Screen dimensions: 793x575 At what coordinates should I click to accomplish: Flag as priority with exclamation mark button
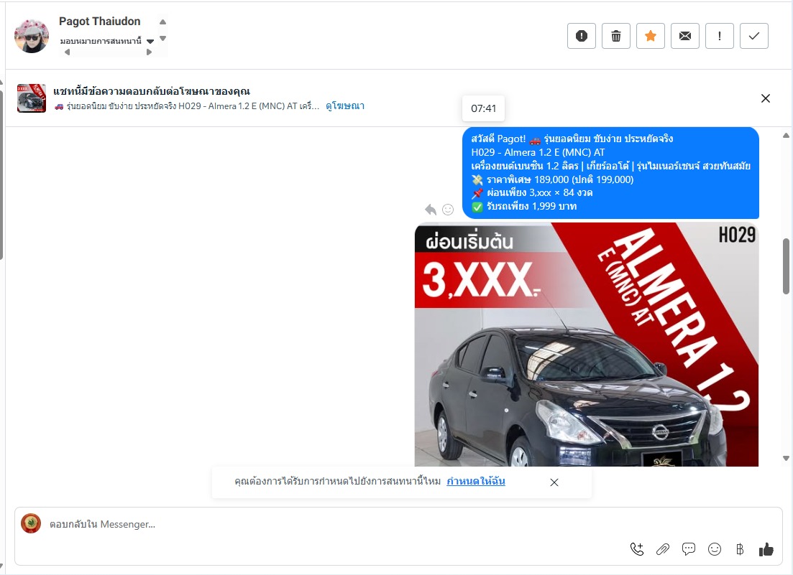pyautogui.click(x=719, y=36)
